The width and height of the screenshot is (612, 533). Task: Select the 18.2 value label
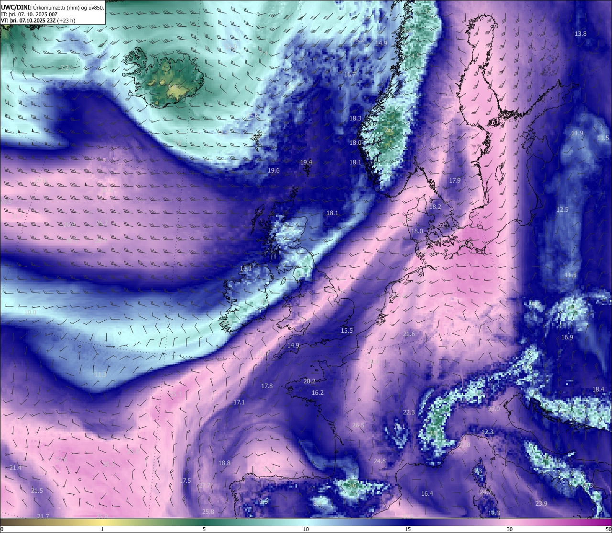coord(435,207)
